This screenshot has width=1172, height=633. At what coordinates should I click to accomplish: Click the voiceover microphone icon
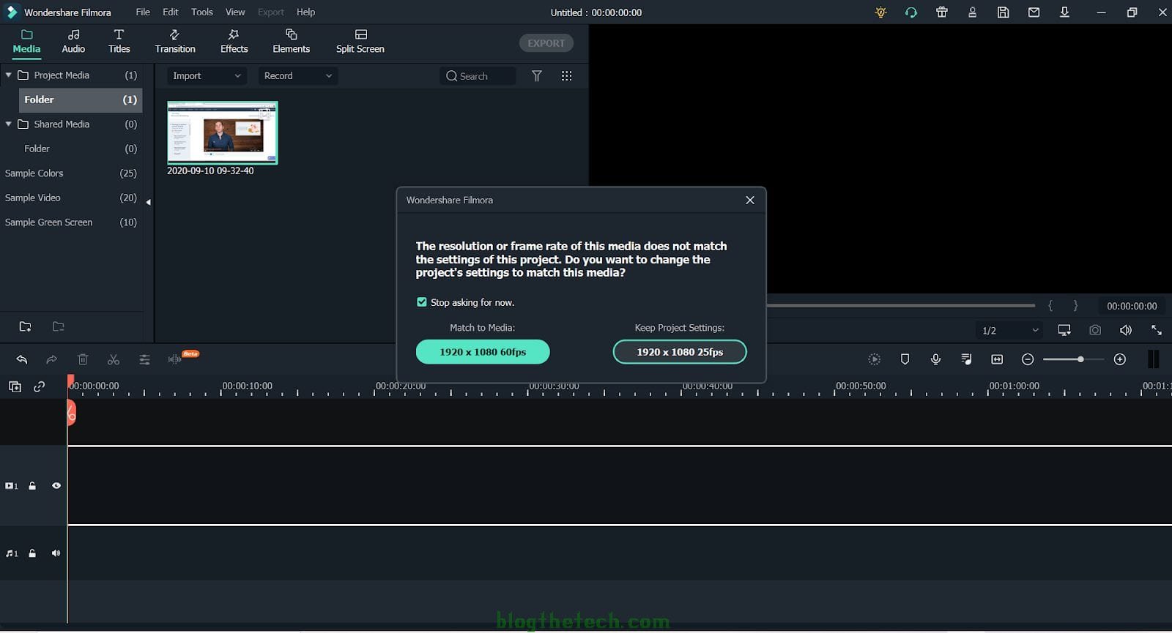[x=935, y=359]
